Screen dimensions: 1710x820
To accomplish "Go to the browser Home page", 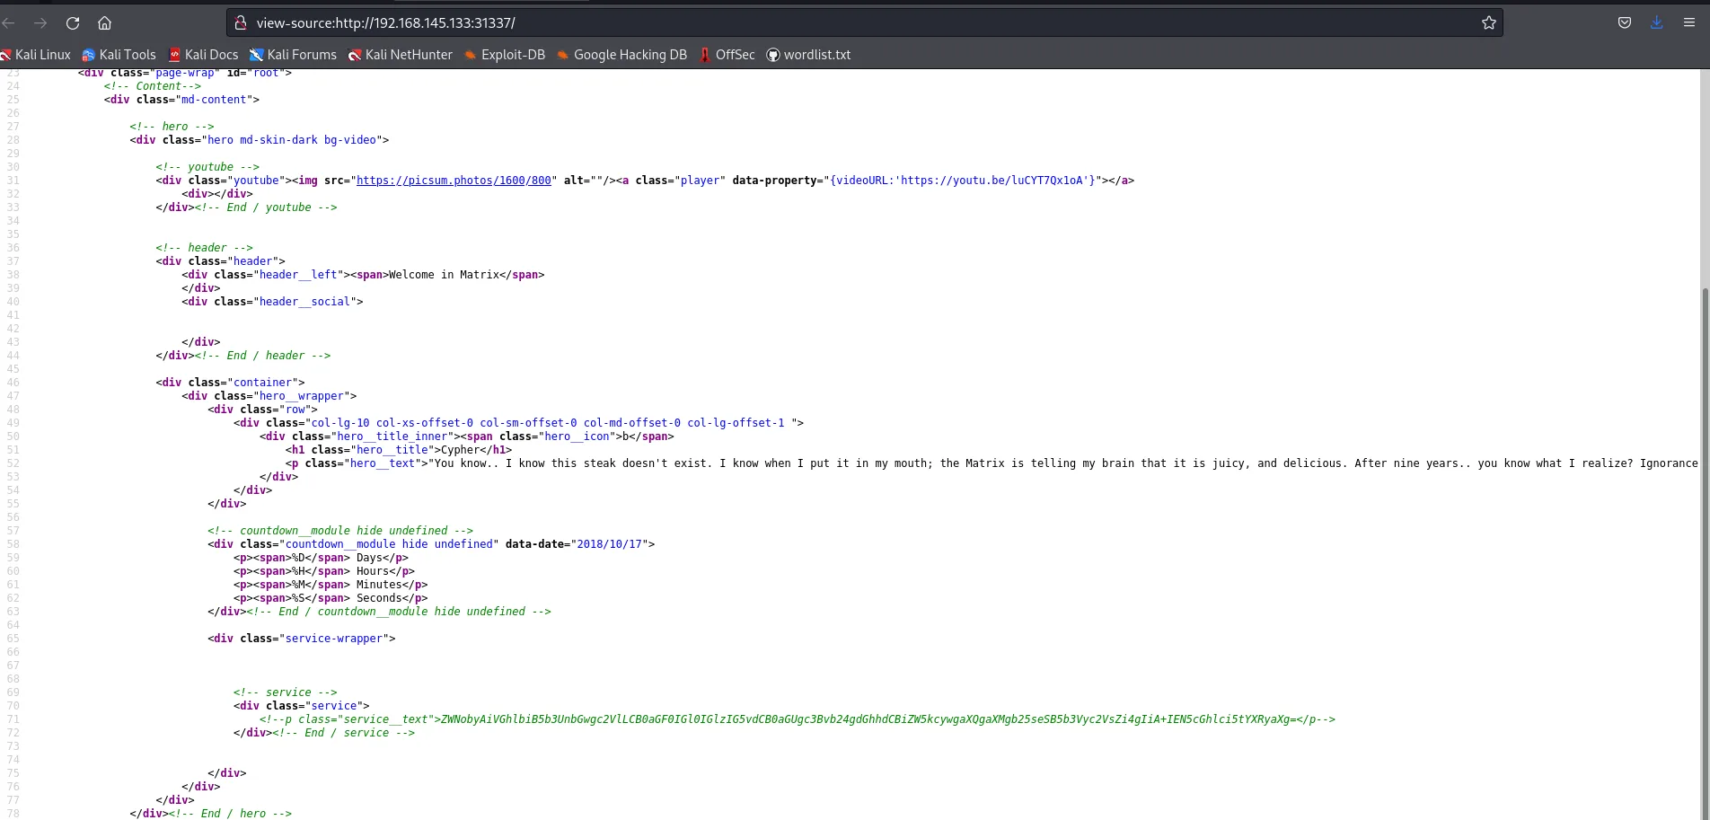I will point(104,22).
